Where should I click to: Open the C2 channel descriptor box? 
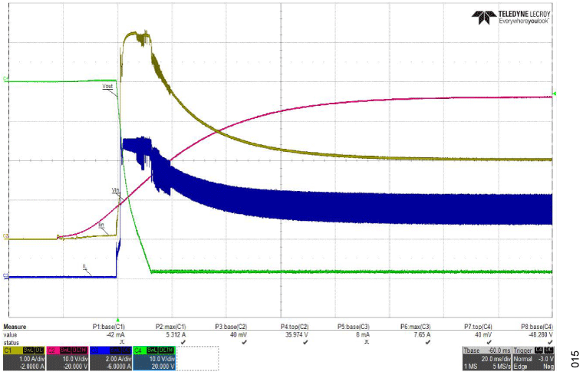point(68,357)
